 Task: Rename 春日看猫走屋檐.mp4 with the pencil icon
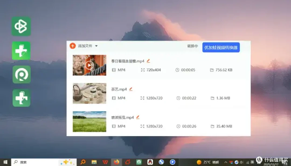[148, 61]
